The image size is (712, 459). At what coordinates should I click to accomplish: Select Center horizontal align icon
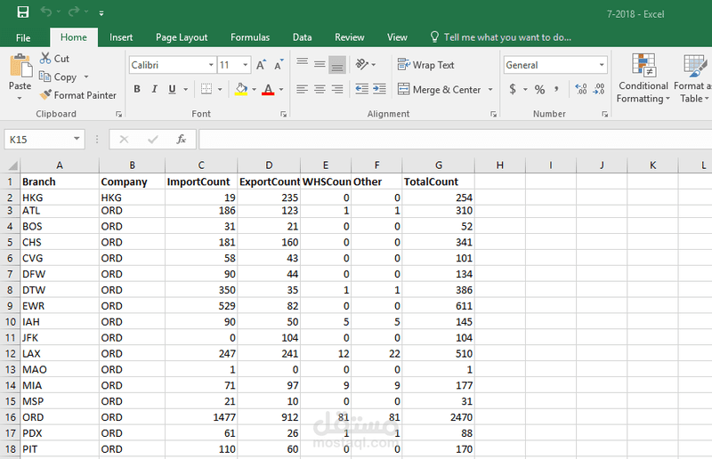320,89
